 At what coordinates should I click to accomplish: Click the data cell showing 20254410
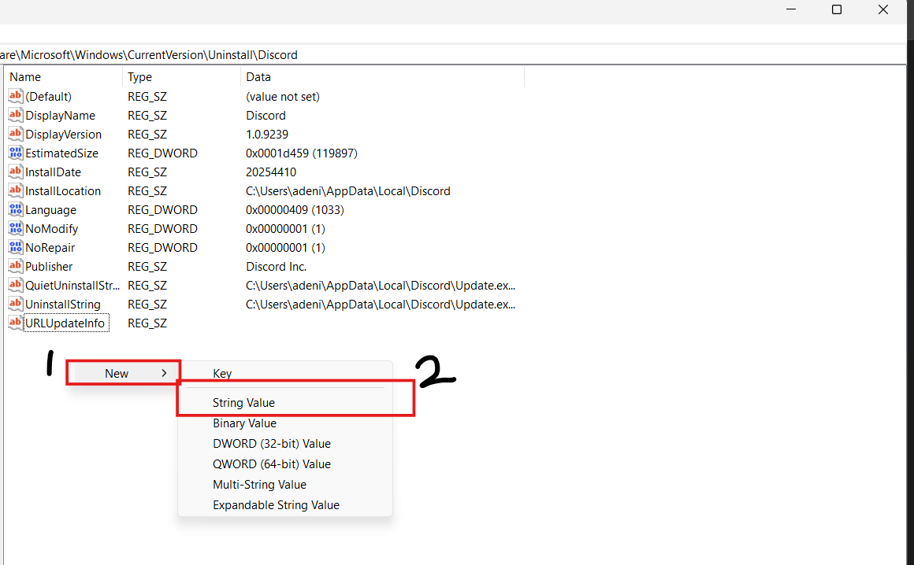pos(271,172)
